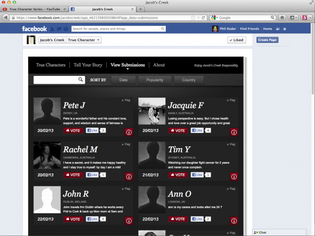Image resolution: width=315 pixels, height=236 pixels.
Task: Vote for John R
Action: [73, 219]
